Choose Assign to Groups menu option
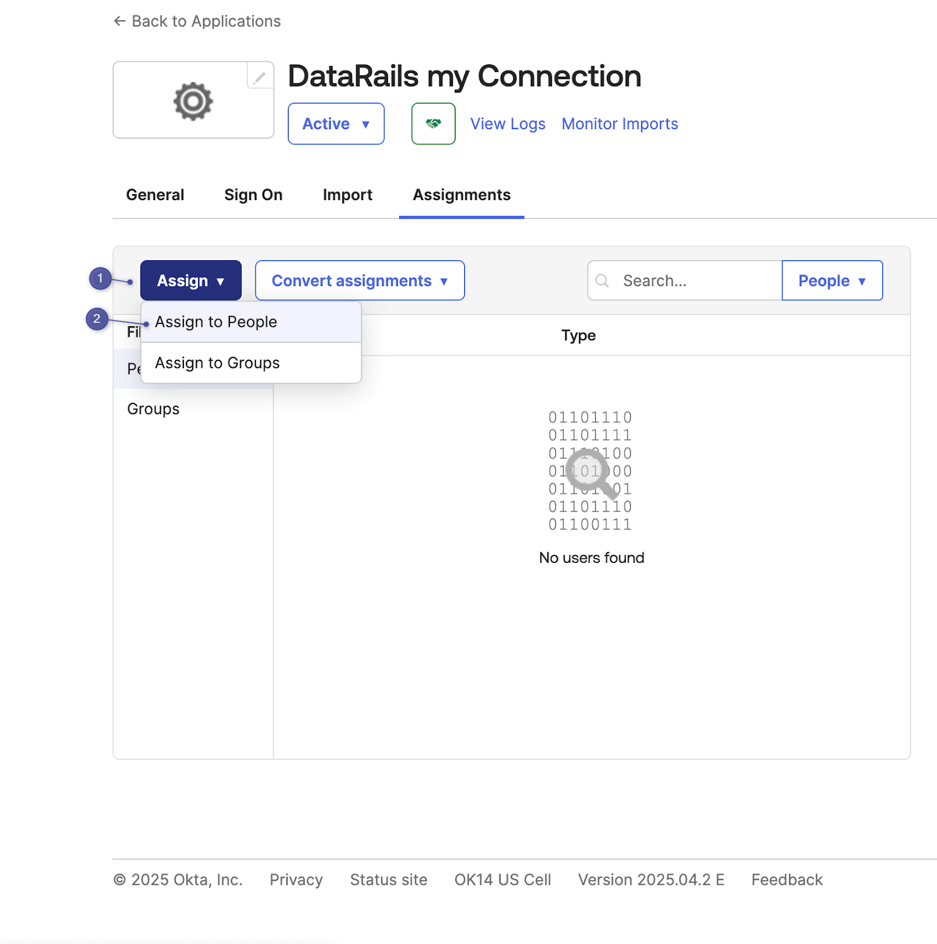Screen dimensions: 937x944 click(x=217, y=363)
